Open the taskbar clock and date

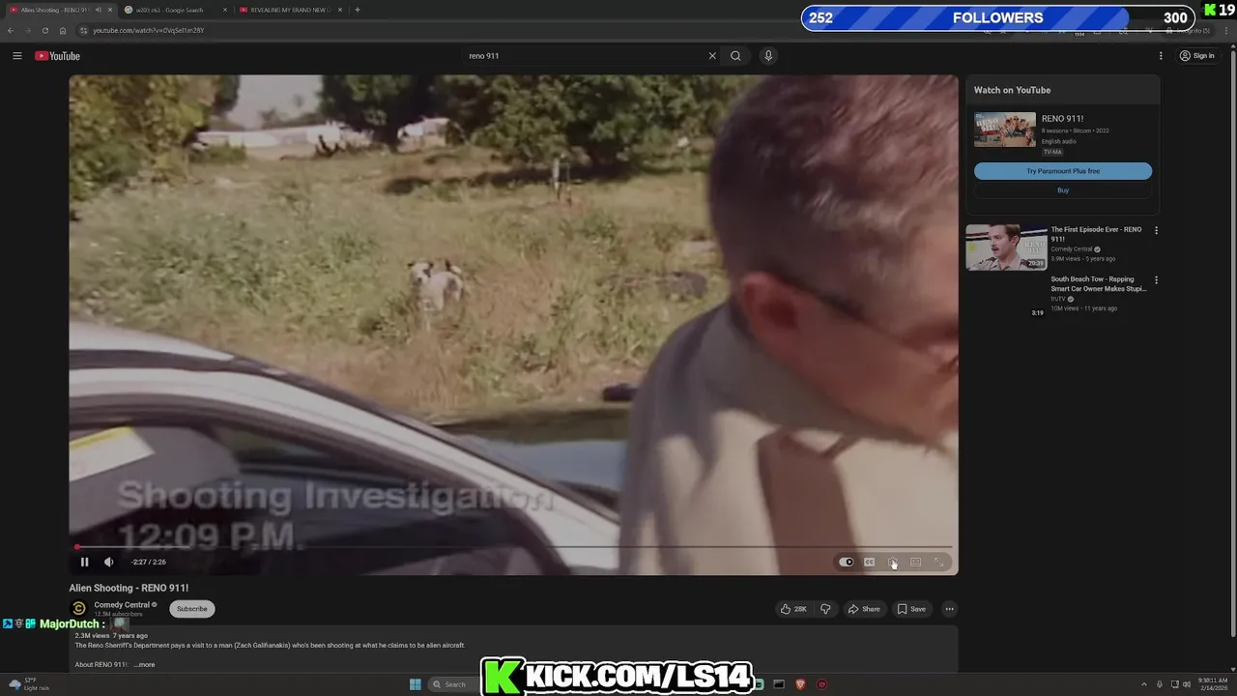coord(1212,684)
